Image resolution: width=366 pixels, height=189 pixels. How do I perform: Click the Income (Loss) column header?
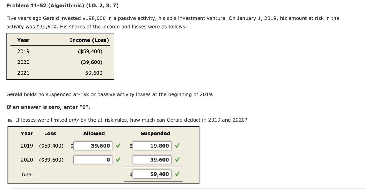[x=89, y=40]
